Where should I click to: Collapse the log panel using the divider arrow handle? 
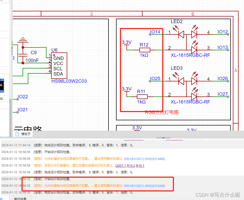[163, 138]
